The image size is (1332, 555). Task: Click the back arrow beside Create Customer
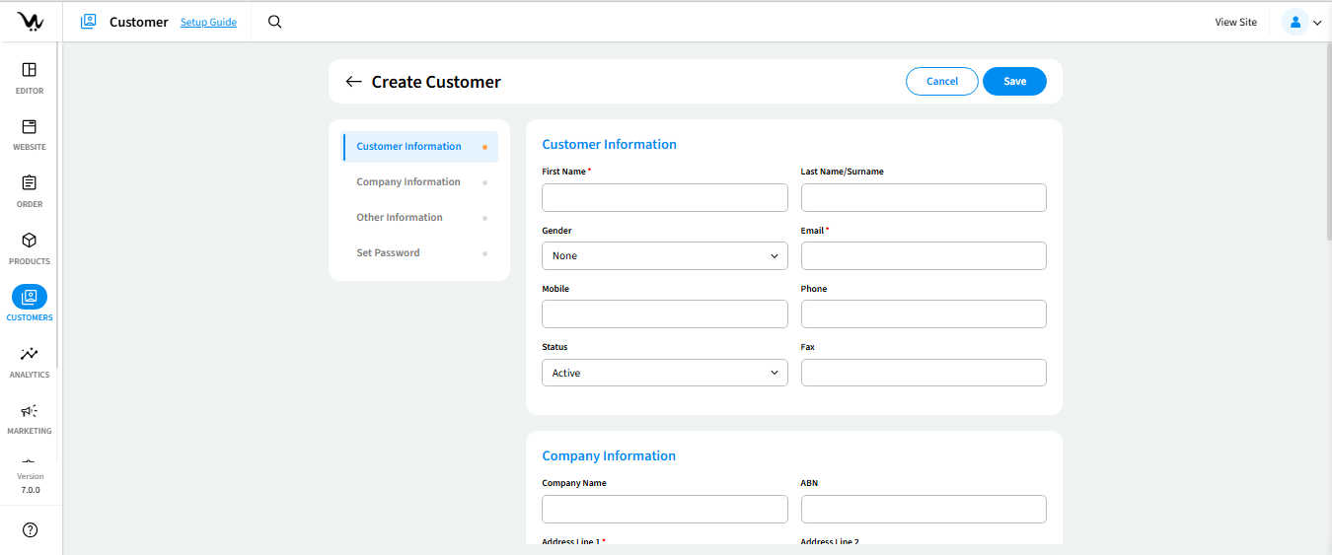[353, 82]
